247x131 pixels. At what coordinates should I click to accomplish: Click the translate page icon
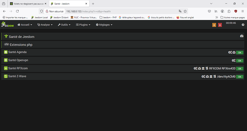[180, 11]
